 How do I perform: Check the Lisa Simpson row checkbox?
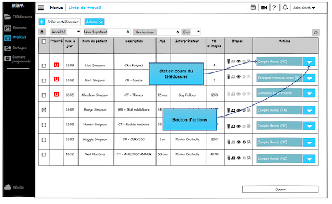(x=44, y=66)
